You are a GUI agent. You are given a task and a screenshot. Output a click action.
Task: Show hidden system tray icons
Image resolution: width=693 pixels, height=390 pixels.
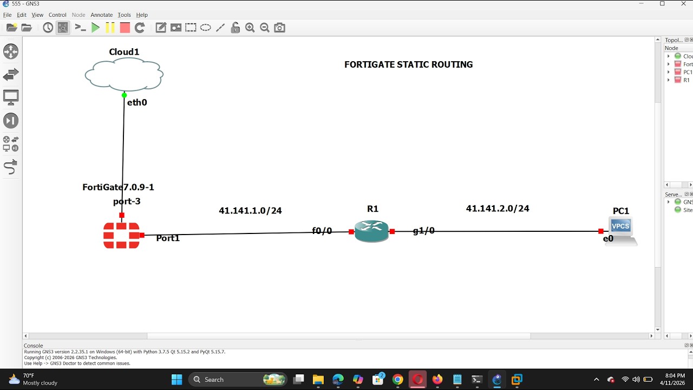click(x=597, y=380)
